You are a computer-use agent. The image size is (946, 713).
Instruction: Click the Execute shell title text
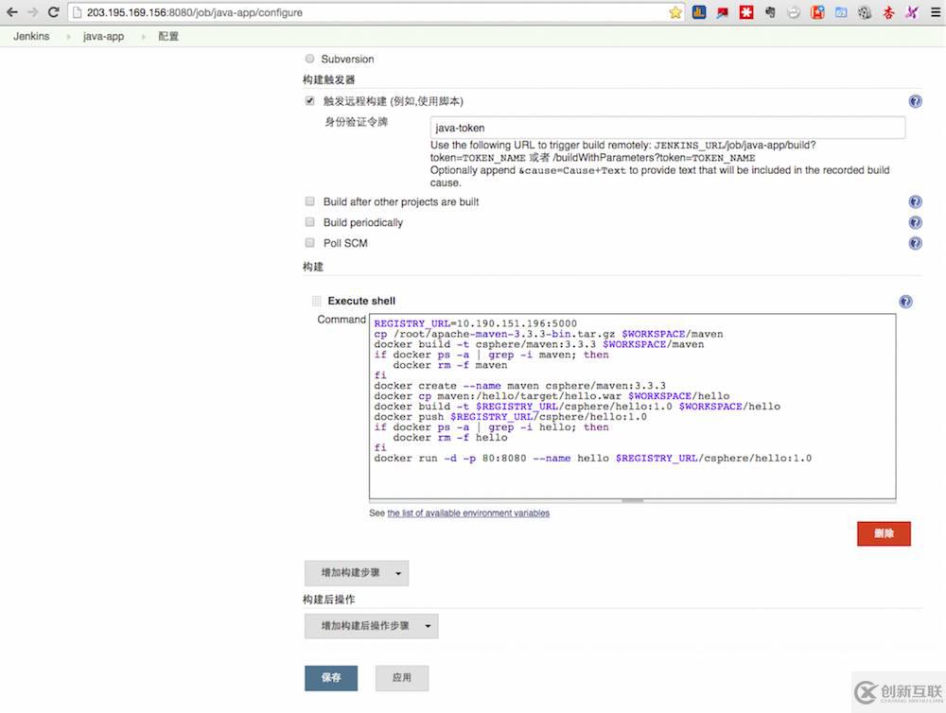(x=361, y=301)
